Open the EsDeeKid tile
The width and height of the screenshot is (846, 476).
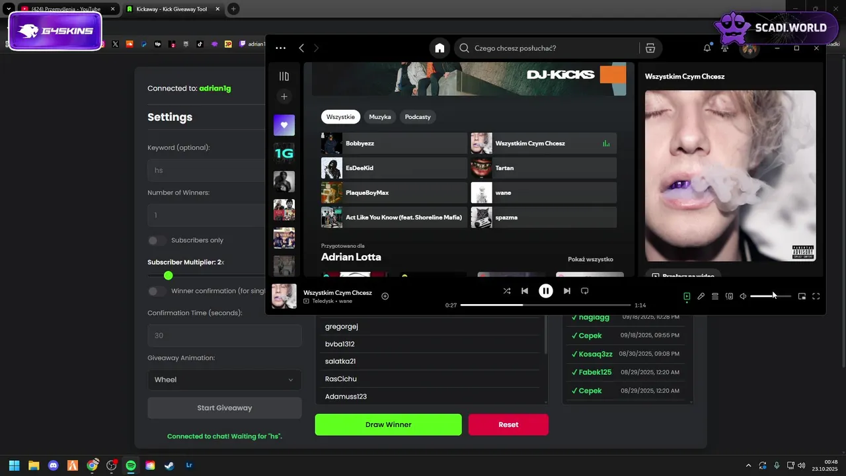(394, 168)
